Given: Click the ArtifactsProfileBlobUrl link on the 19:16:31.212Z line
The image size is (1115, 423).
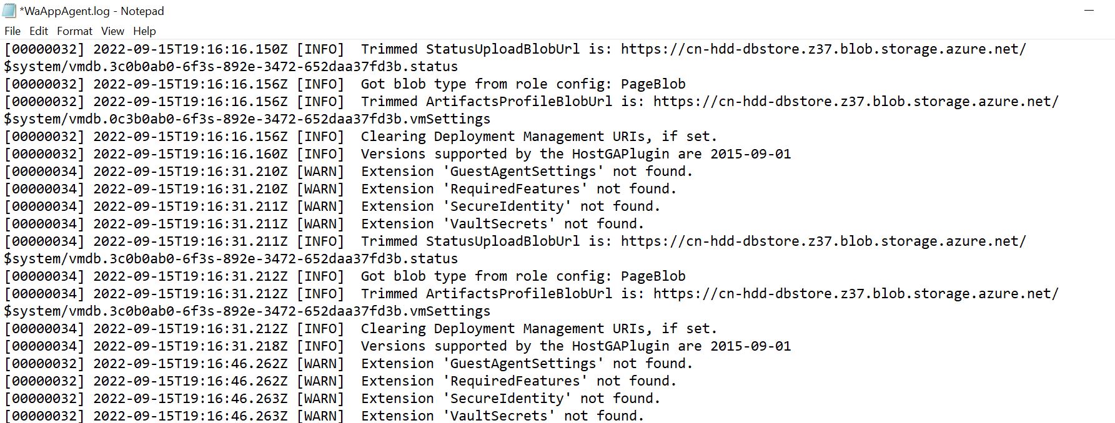Looking at the screenshot, I should pyautogui.click(x=856, y=293).
